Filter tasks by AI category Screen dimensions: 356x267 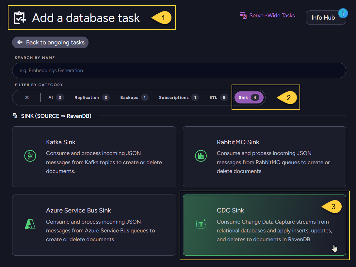tap(56, 98)
